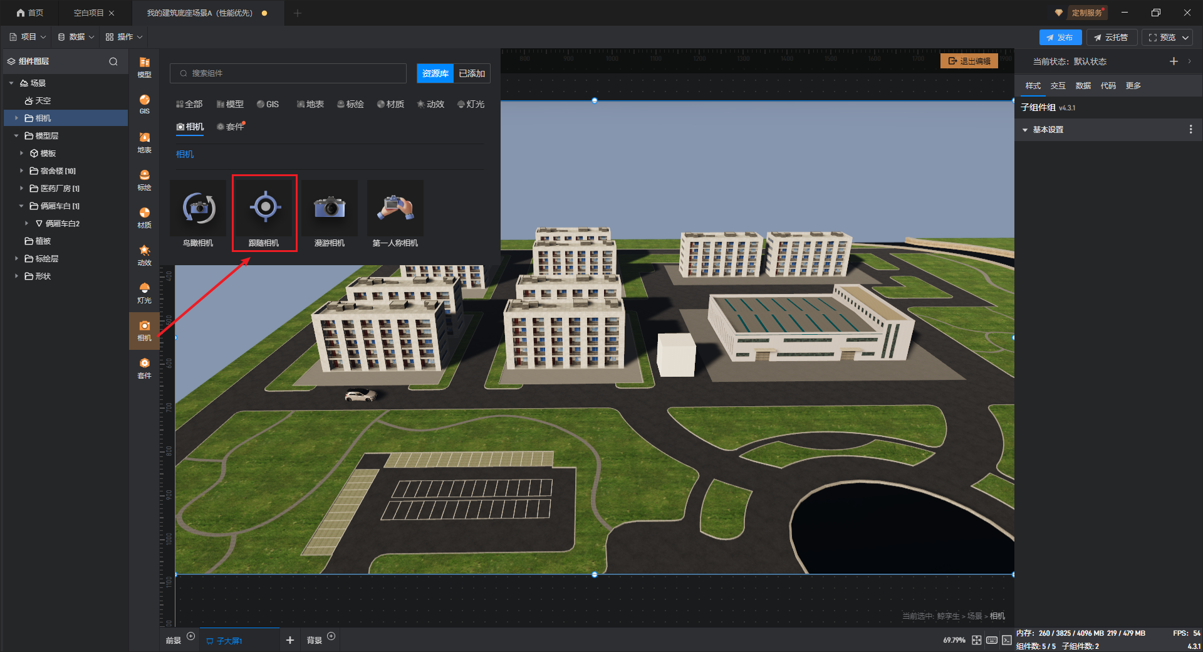Open the 预览 dropdown arrow
The image size is (1203, 652).
[1185, 38]
